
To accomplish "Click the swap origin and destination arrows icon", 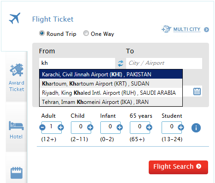I will click(x=121, y=63).
